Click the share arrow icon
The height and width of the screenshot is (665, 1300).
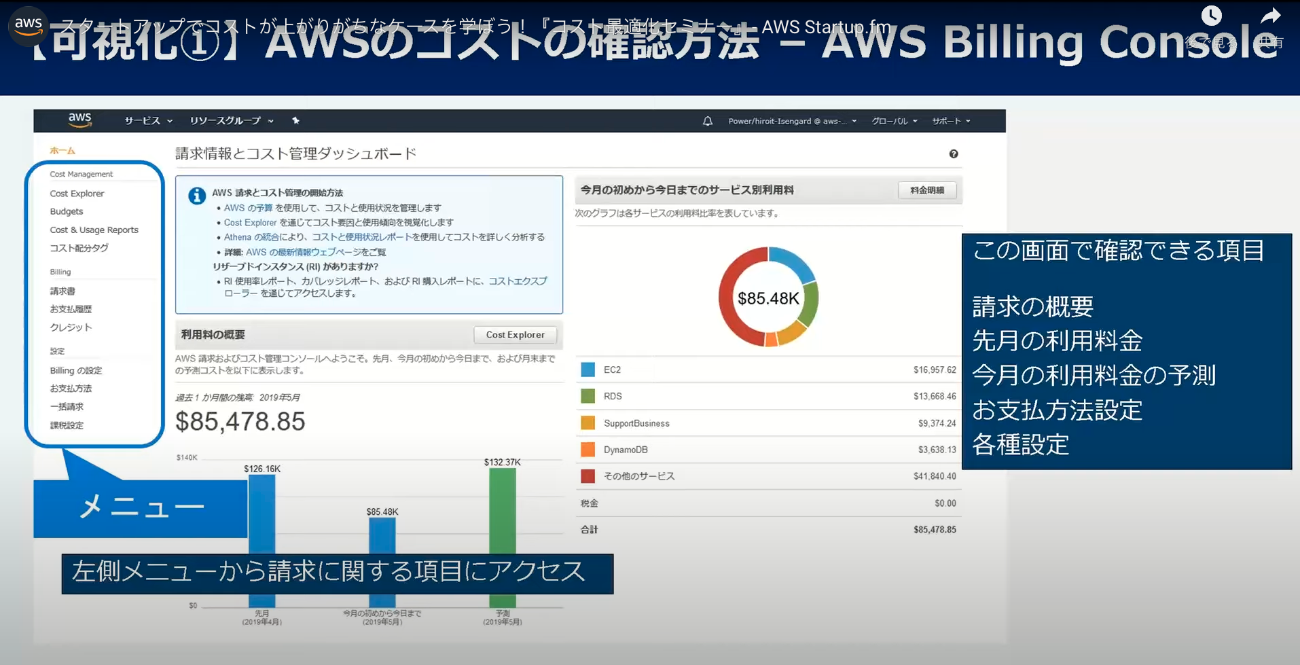(x=1270, y=16)
